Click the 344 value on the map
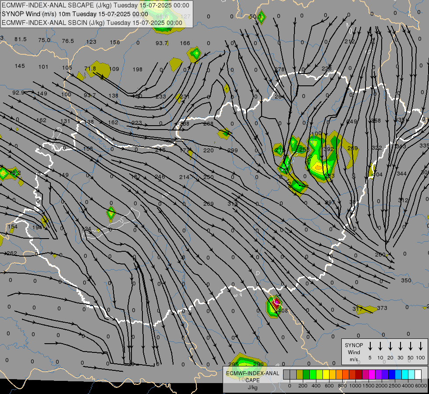 pyautogui.click(x=402, y=174)
